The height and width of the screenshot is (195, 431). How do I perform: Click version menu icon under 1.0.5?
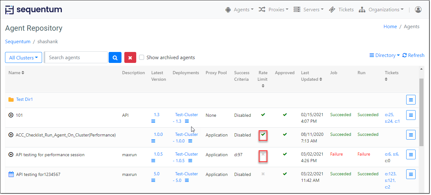[153, 161]
